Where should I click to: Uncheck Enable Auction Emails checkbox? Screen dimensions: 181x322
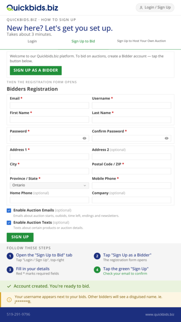click(x=9, y=211)
